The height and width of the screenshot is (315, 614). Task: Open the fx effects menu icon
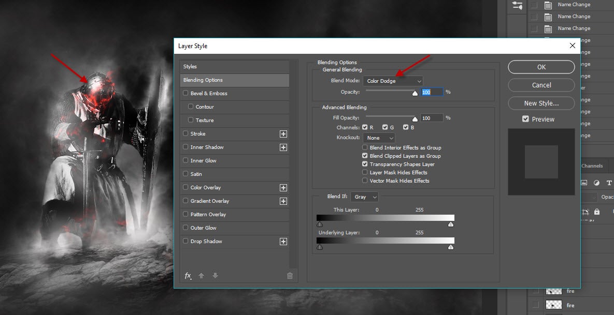[x=188, y=276]
